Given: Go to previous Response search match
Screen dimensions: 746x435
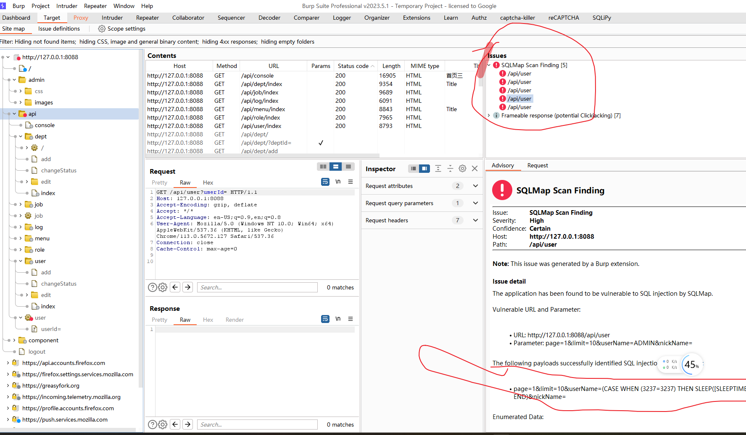Looking at the screenshot, I should [x=175, y=424].
